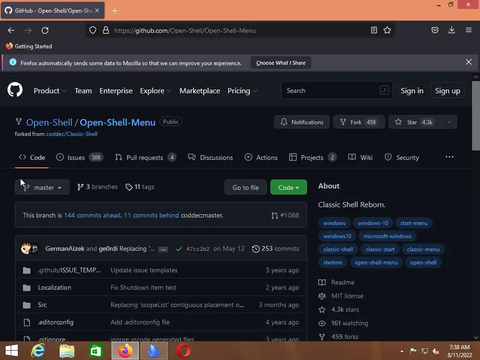Viewport: 480px width, 360px height.
Task: View the 3 branches link
Action: 97,187
